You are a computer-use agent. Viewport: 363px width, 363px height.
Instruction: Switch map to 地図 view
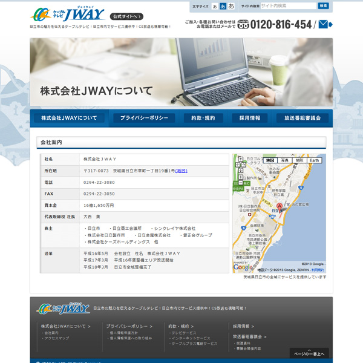point(270,160)
